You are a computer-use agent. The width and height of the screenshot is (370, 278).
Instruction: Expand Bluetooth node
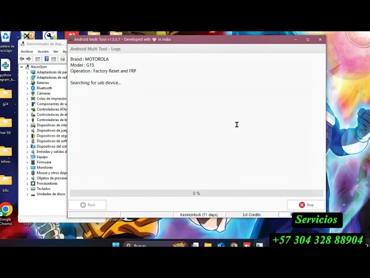point(27,88)
